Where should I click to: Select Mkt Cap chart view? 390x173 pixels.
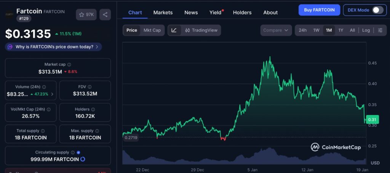152,30
